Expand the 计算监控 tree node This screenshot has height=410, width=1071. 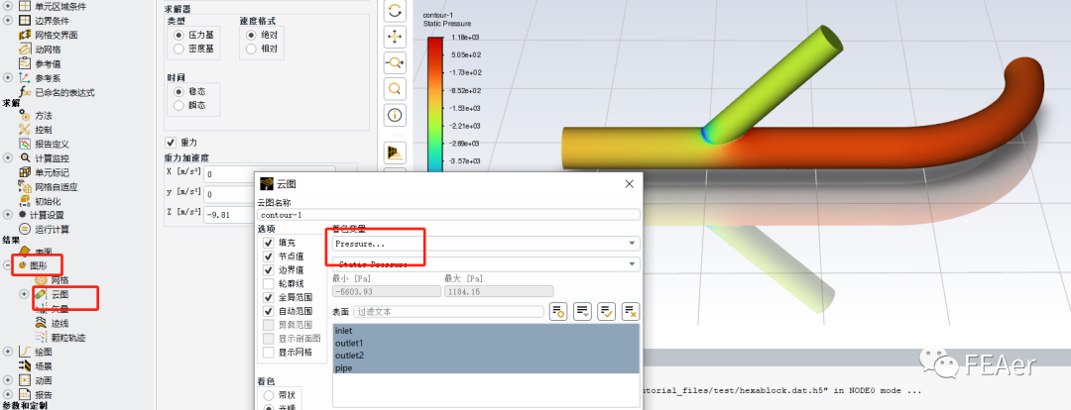9,158
